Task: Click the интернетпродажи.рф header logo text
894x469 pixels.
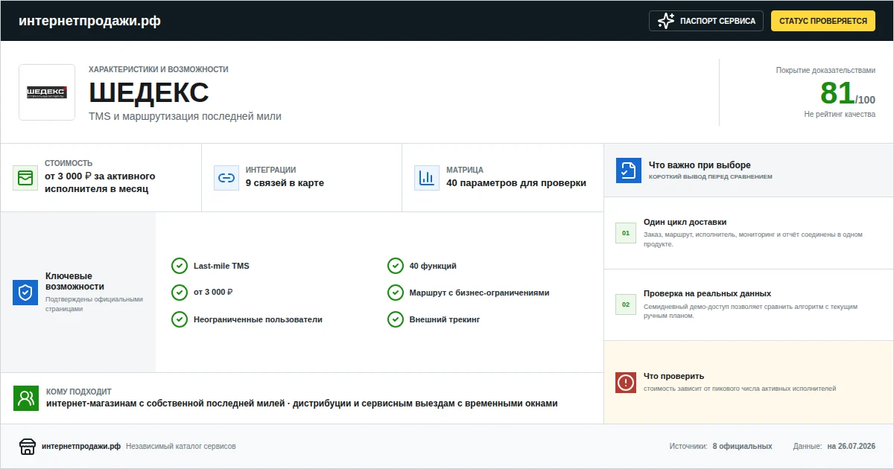Action: point(89,21)
